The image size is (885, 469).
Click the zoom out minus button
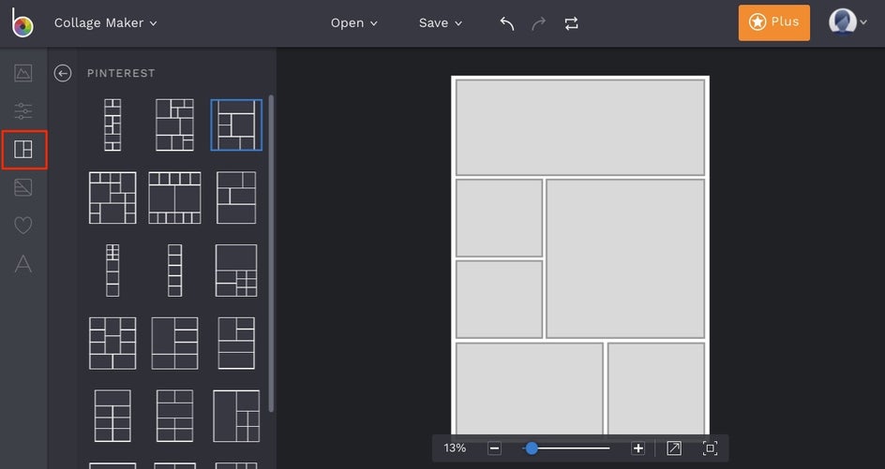pos(494,448)
